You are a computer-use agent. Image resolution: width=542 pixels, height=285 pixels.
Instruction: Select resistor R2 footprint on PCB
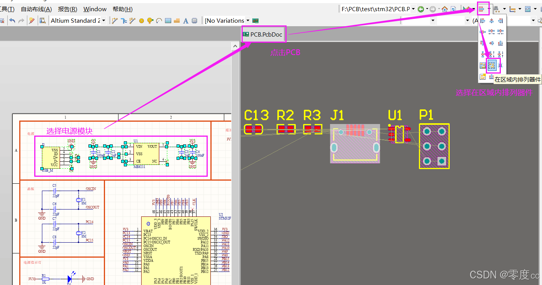(x=286, y=129)
